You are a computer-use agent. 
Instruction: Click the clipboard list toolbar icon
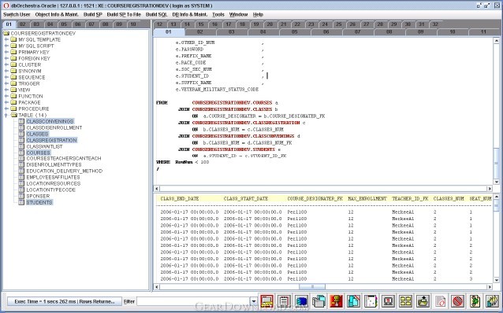click(284, 301)
